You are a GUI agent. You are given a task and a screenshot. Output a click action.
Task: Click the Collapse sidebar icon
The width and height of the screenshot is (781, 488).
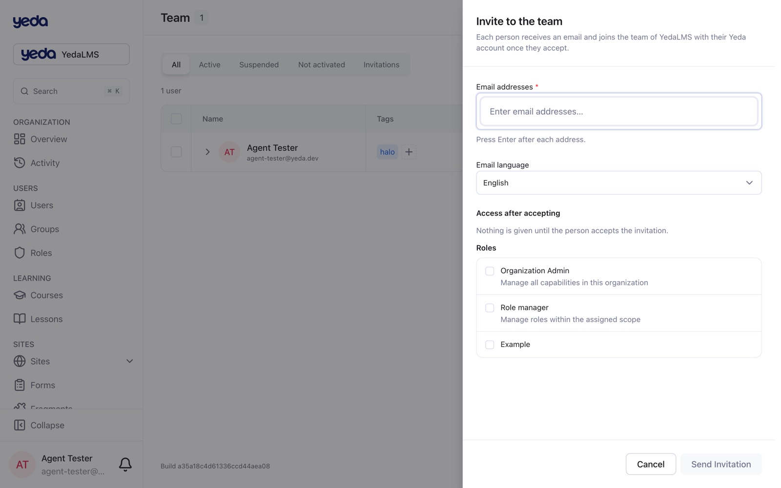pyautogui.click(x=20, y=425)
